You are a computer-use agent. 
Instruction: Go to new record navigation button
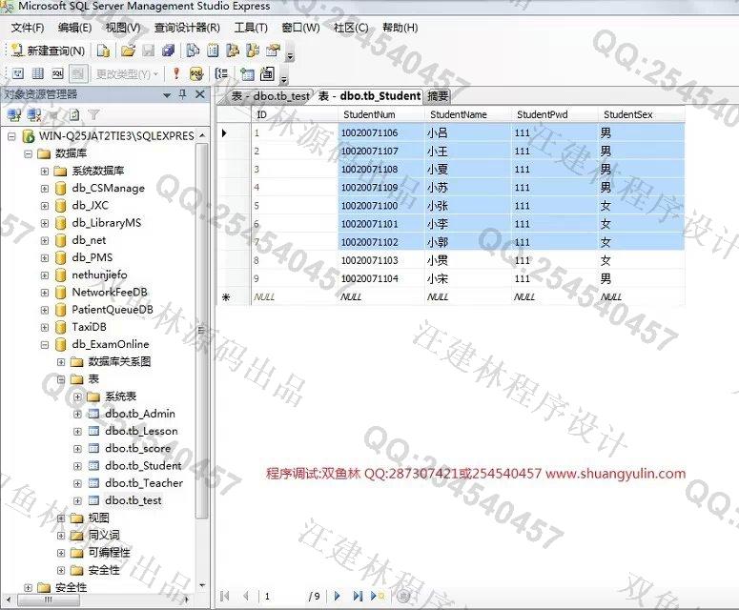(378, 596)
